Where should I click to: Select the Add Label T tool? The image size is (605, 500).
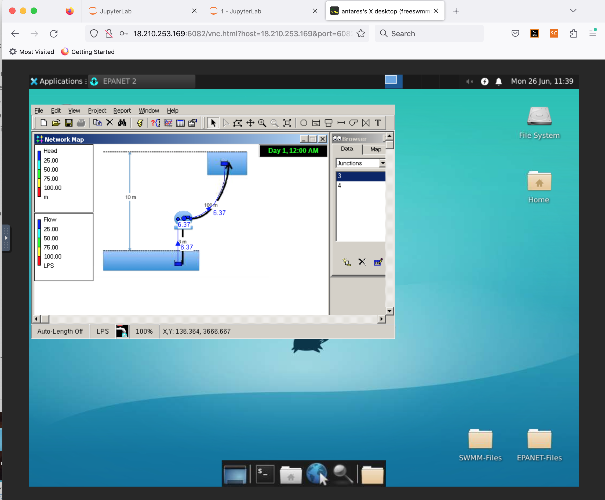[378, 123]
